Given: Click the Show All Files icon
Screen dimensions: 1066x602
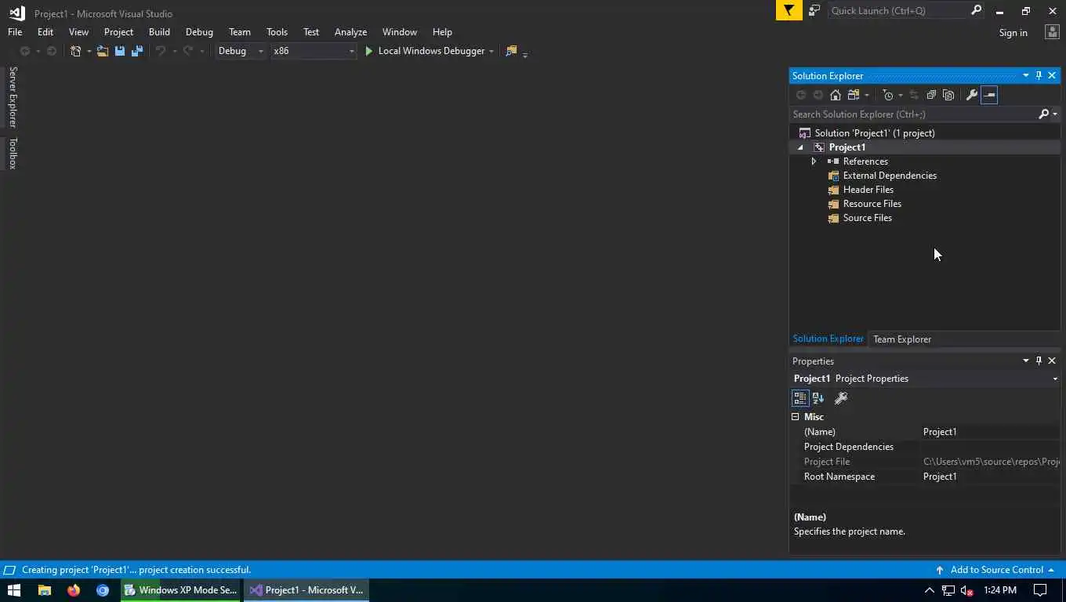Looking at the screenshot, I should point(948,95).
